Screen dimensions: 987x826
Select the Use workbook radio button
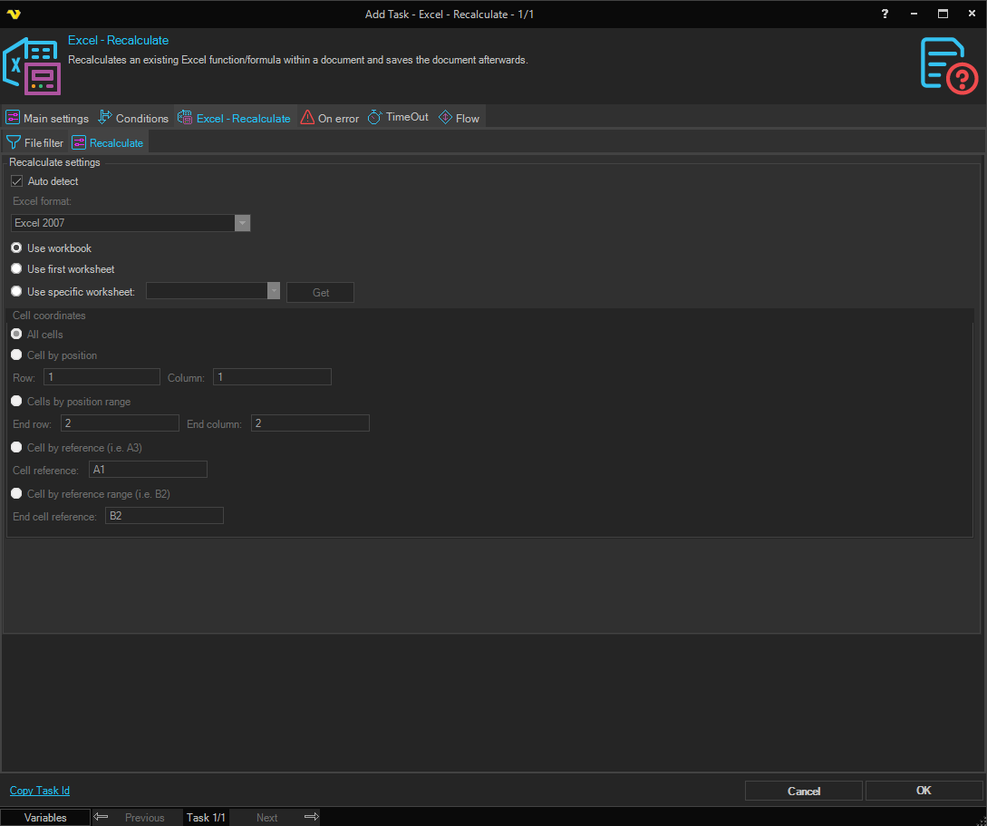click(16, 248)
